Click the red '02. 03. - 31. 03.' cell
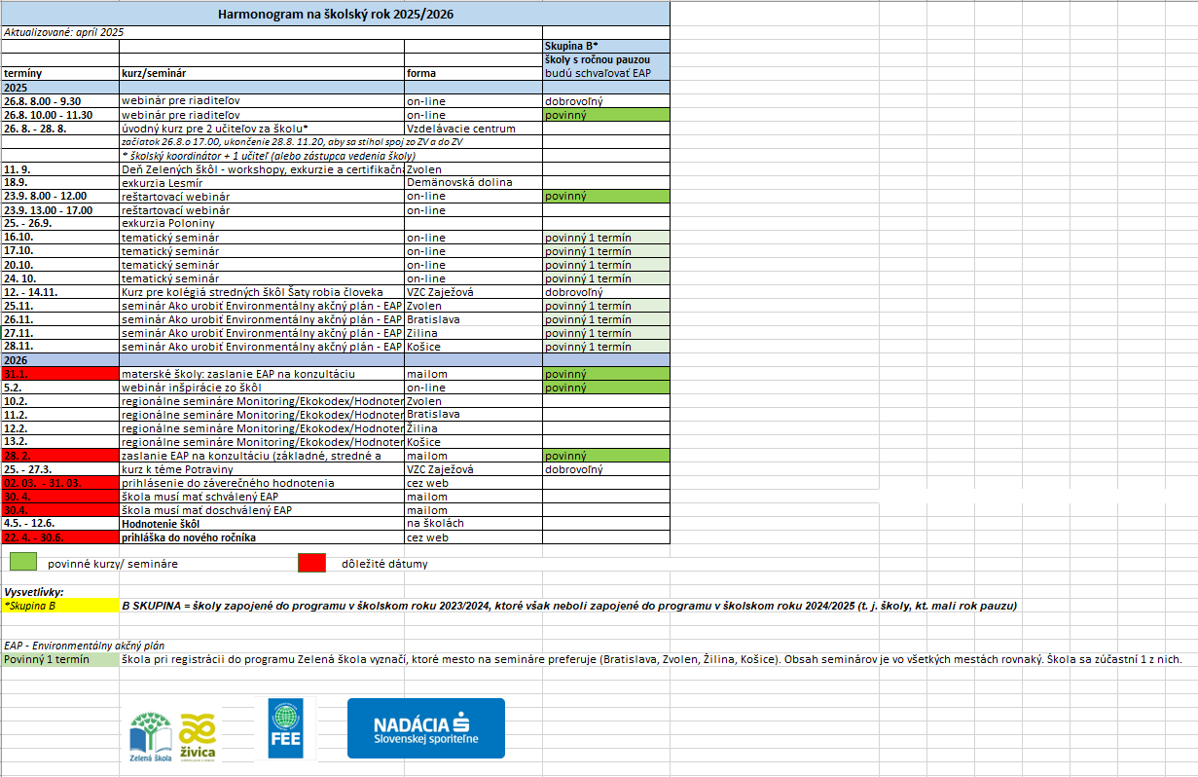 59,482
